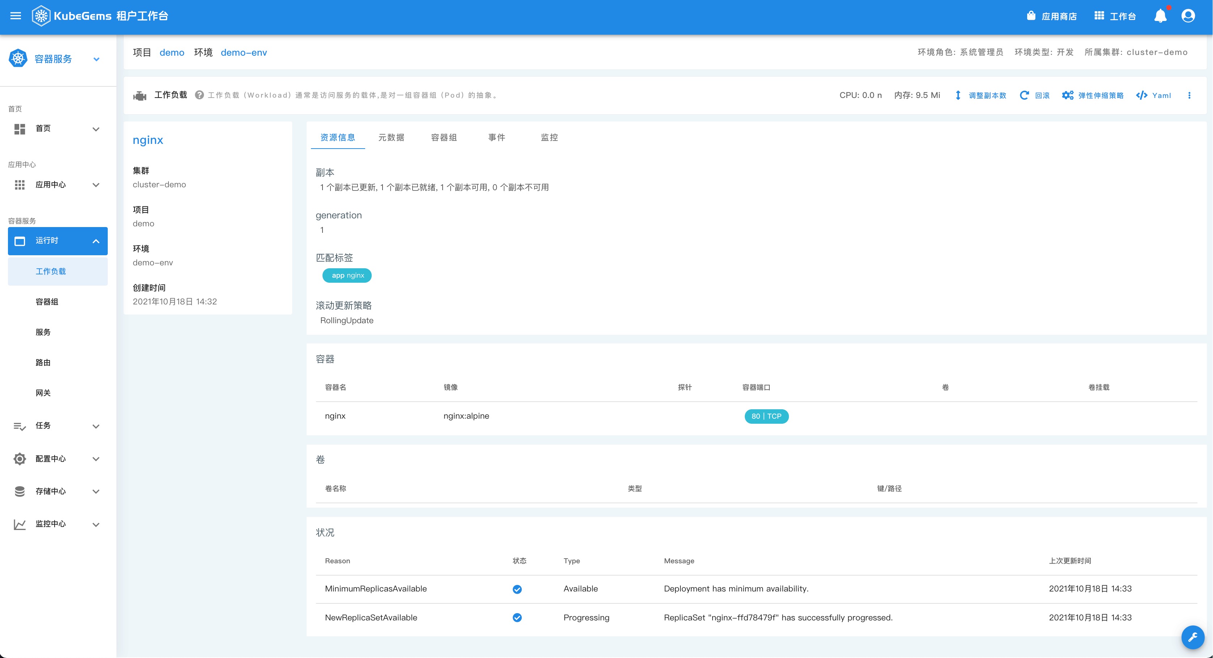The image size is (1213, 658).
Task: Select 工作负载 in the sidebar
Action: pos(58,271)
